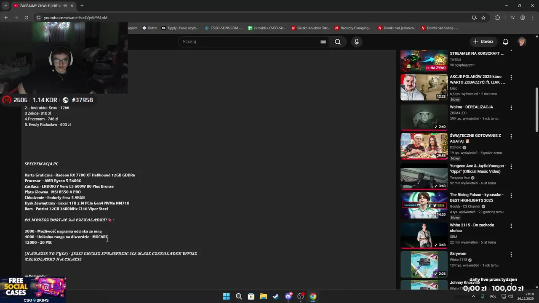Open the Chrome media controls icon
This screenshot has height=303, width=539.
[512, 18]
